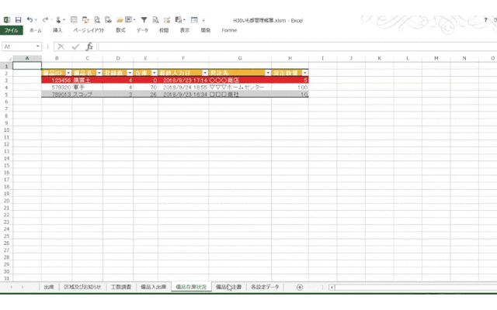This screenshot has width=497, height=310.
Task: Open the ファイル menu tab
Action: tap(12, 30)
